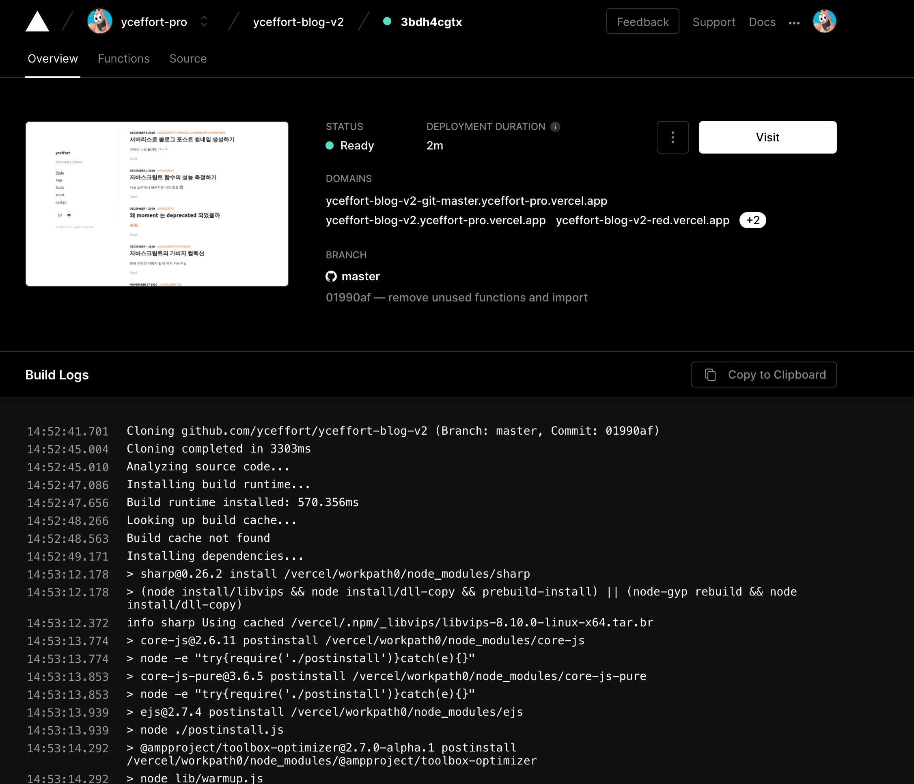Switch to the Functions tab
Screen dimensions: 914x784
(123, 59)
